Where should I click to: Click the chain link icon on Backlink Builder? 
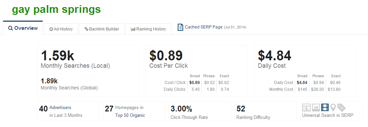click(x=86, y=29)
